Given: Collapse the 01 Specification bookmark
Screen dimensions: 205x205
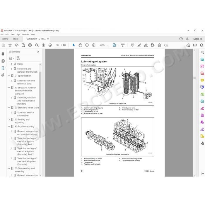Looking at the screenshot, I should (9, 76).
